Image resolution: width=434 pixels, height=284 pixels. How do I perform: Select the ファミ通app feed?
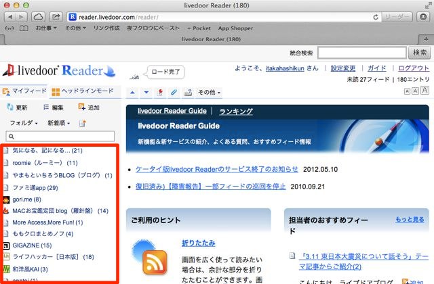click(x=35, y=188)
